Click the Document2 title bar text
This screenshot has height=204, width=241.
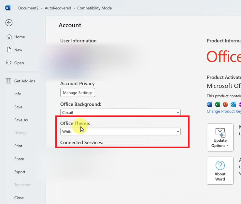click(x=28, y=8)
